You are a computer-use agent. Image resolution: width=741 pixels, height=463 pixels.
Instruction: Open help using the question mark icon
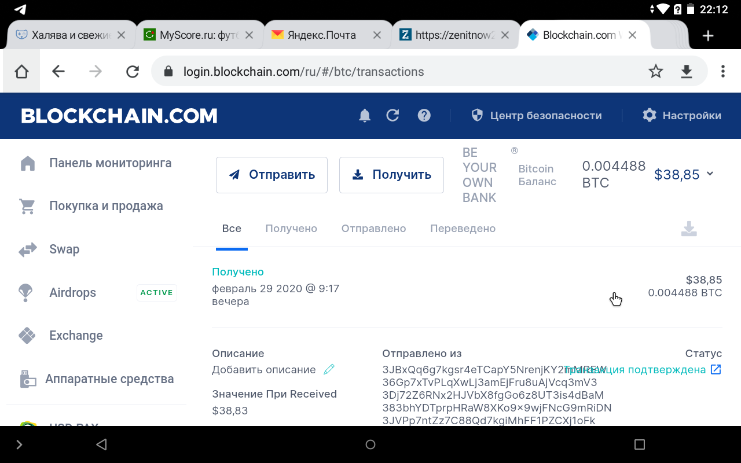424,115
